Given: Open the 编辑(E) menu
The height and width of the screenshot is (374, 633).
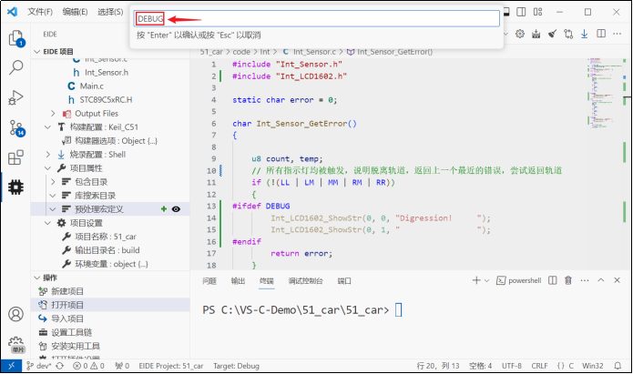Looking at the screenshot, I should [75, 12].
